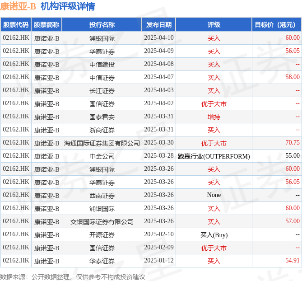Click the 中信建投 cell
The image size is (302, 281).
102,65
